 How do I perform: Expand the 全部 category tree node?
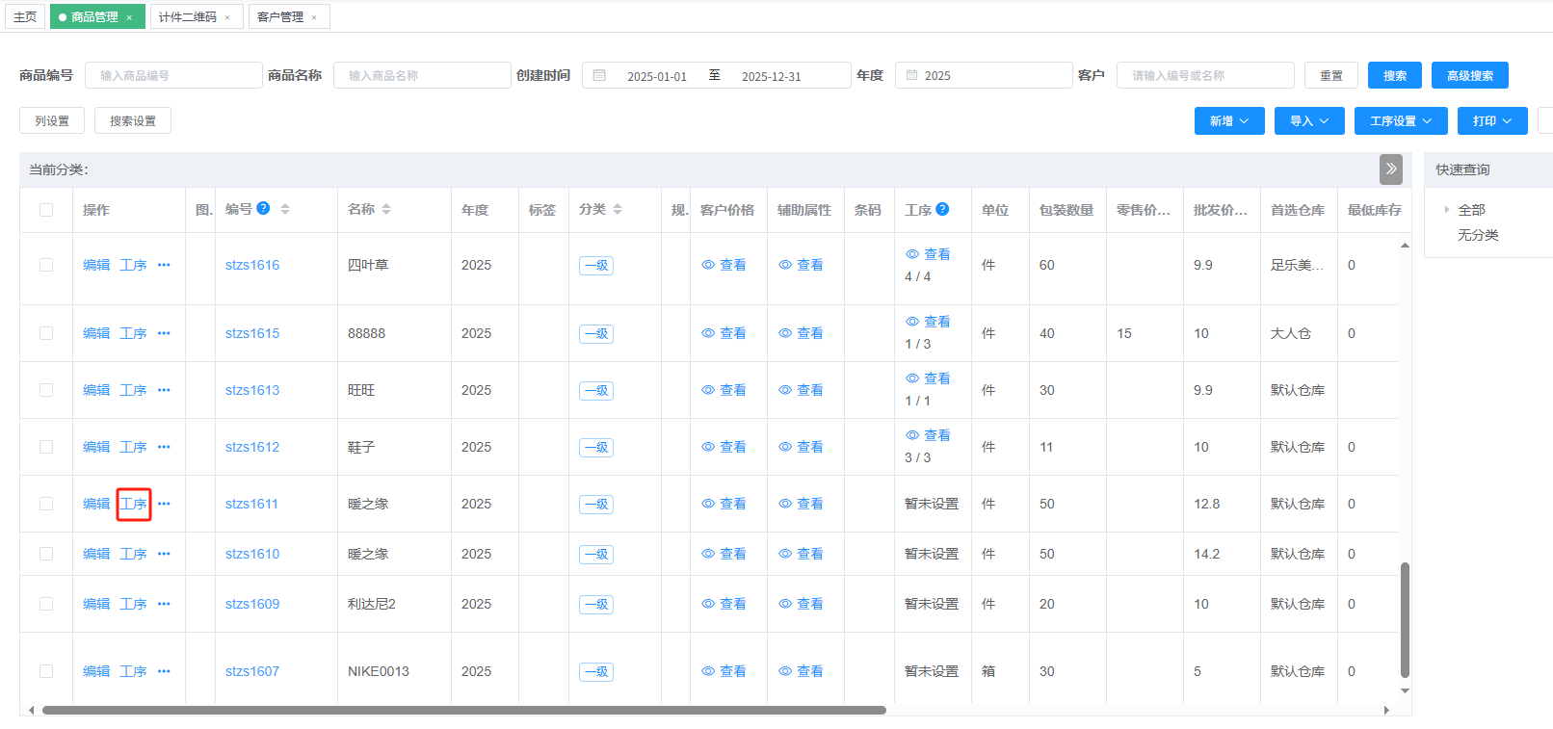tap(1446, 210)
